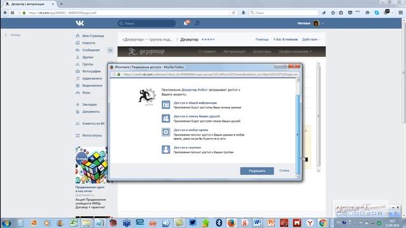Expand Профессионалам dropdown in Дезертир menu

pyautogui.click(x=295, y=51)
